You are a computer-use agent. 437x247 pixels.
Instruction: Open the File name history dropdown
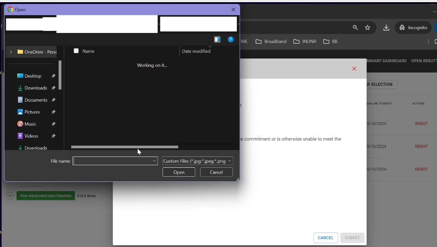(155, 161)
